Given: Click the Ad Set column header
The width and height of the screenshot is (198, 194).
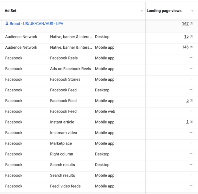Looking at the screenshot, I should [x=10, y=11].
